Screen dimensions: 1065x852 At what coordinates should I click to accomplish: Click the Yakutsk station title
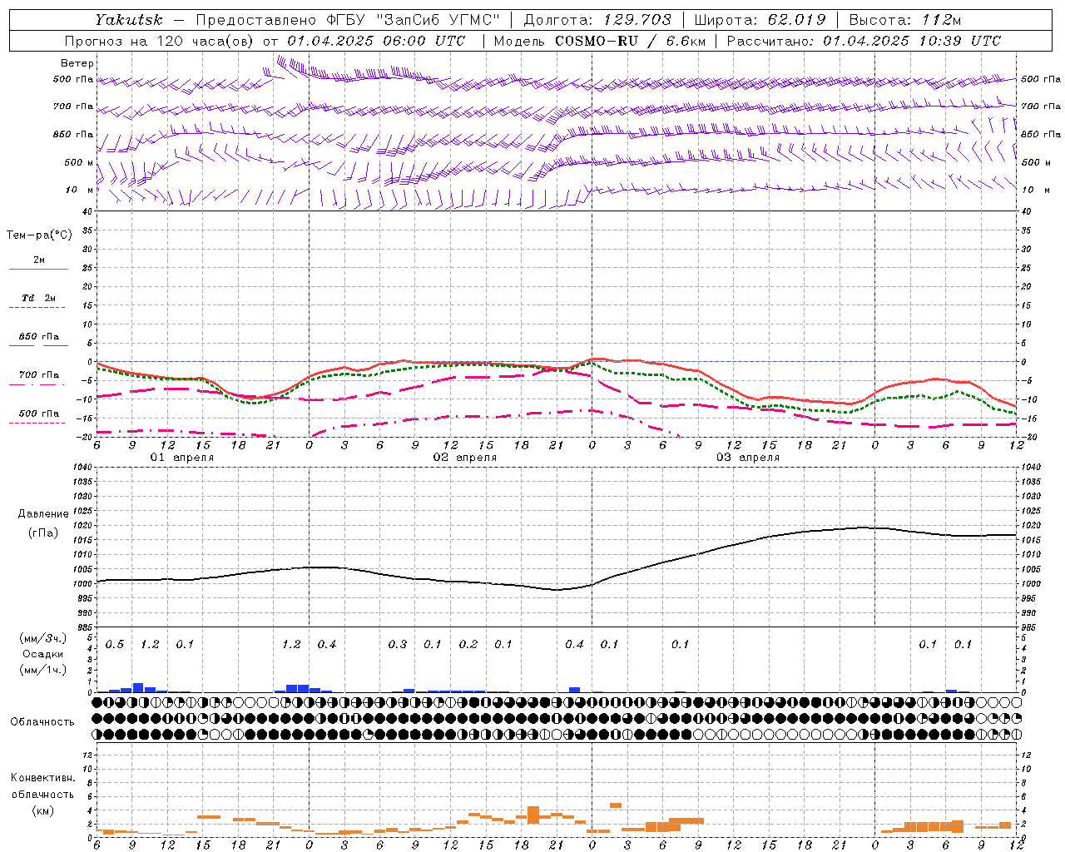129,20
